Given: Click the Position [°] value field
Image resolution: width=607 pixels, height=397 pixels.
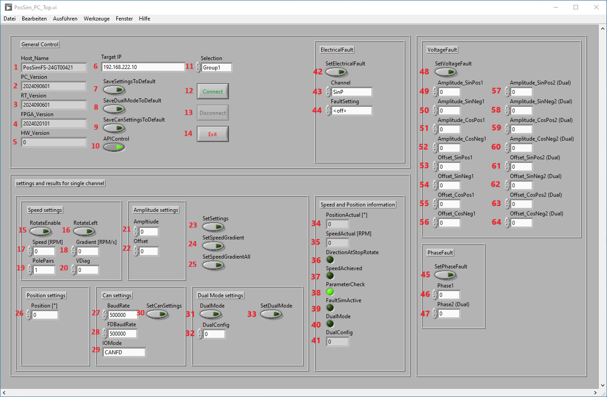Looking at the screenshot, I should coord(45,315).
